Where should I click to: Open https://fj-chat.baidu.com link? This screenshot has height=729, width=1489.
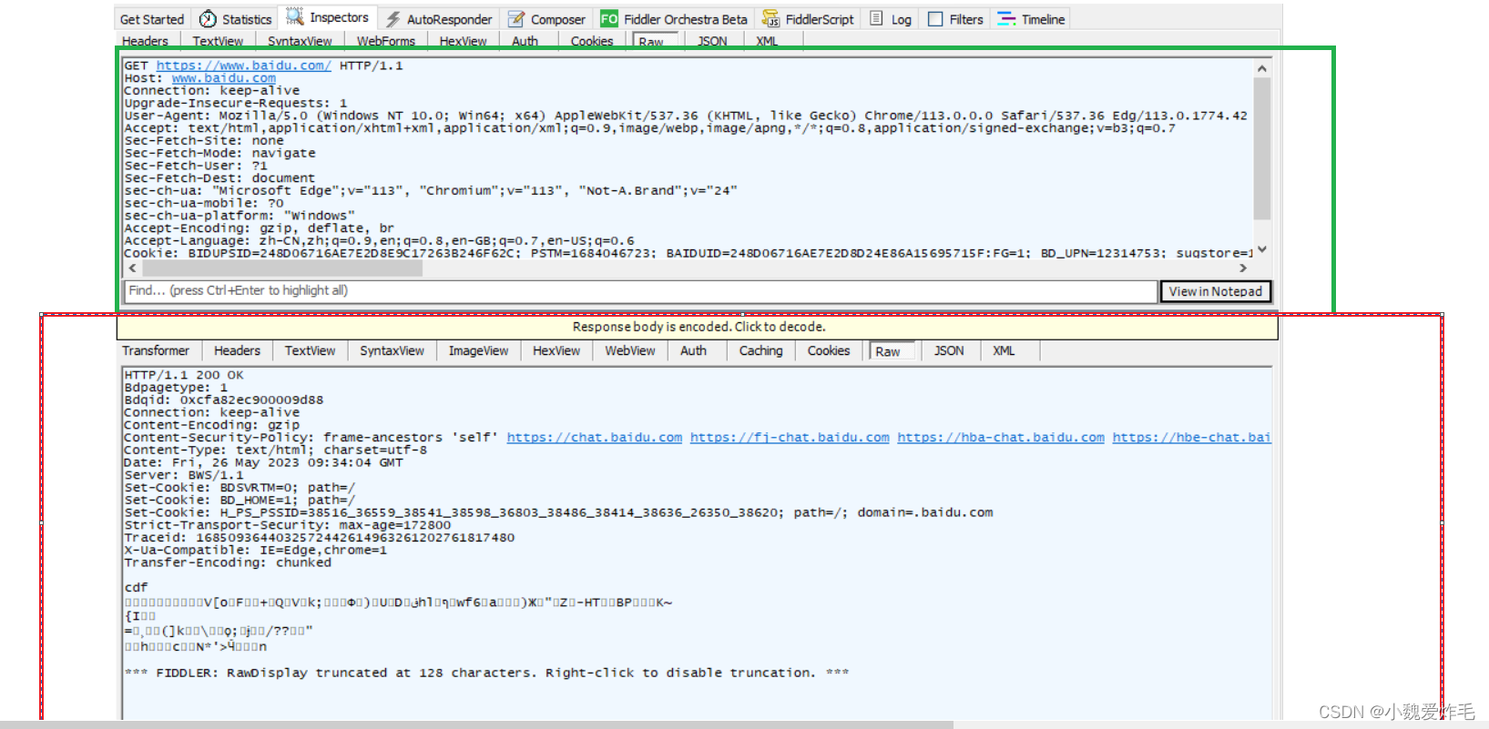pyautogui.click(x=790, y=438)
